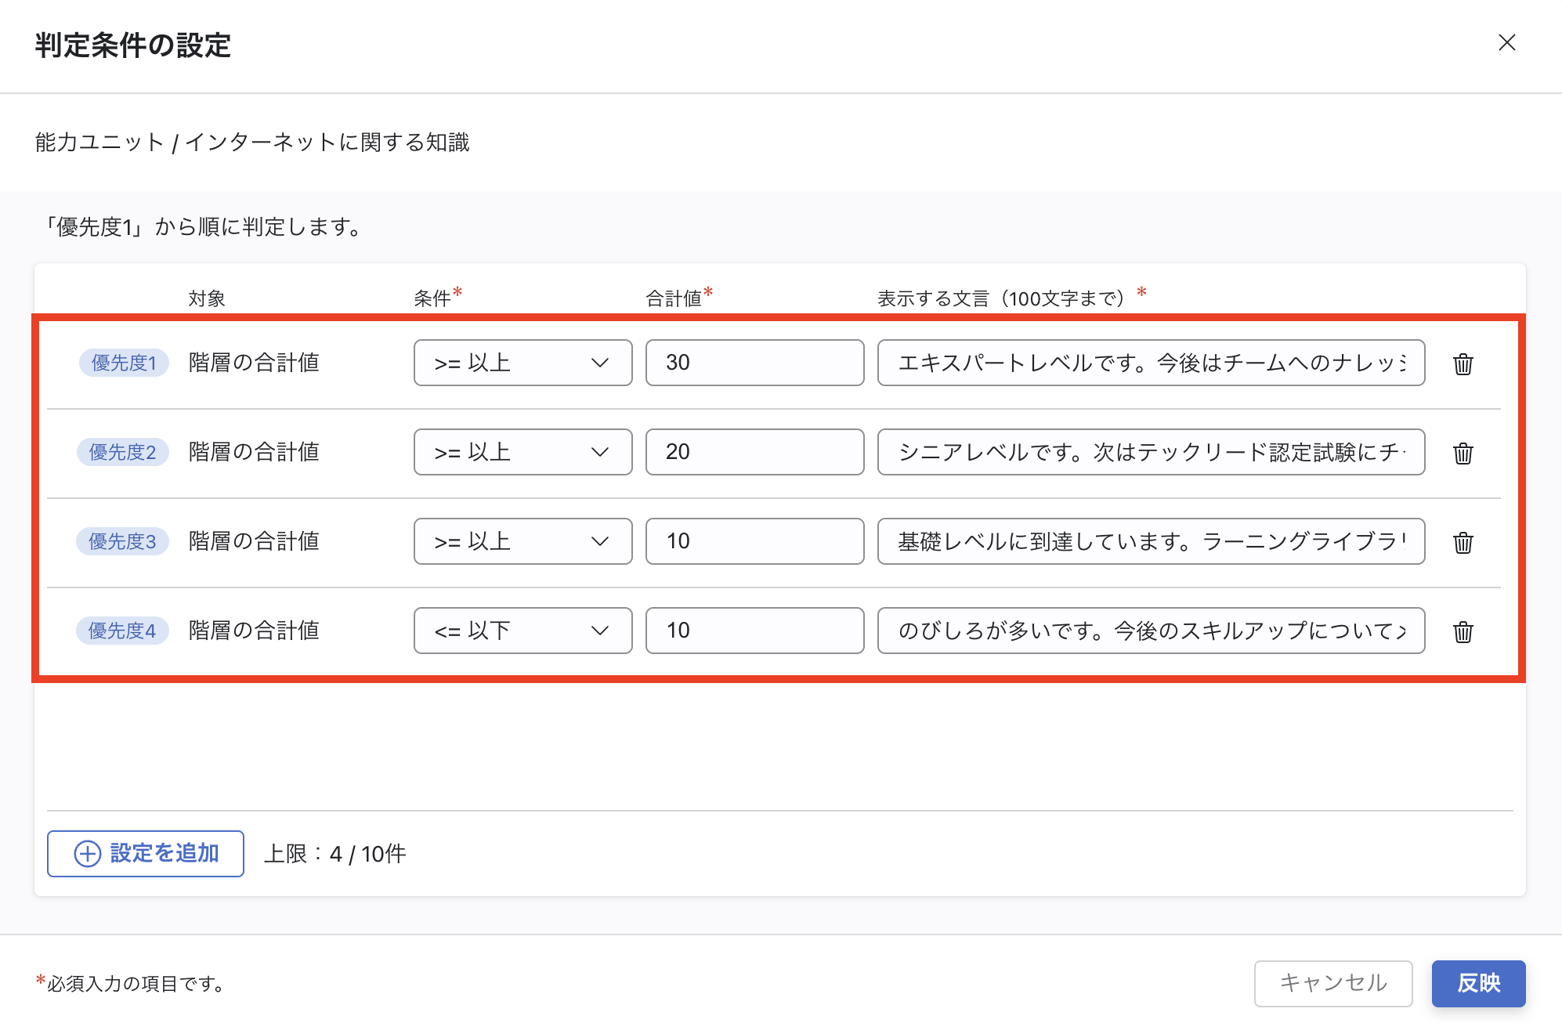Focus the 基礎レベル message text field
This screenshot has height=1023, width=1562.
(1151, 541)
